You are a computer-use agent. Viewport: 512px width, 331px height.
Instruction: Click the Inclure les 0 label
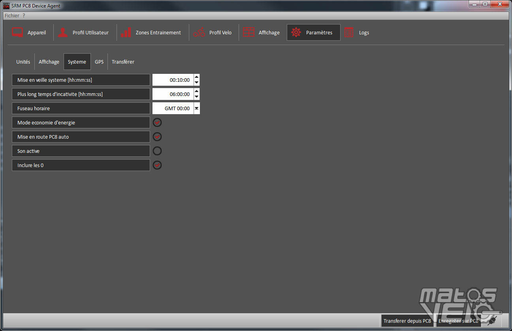[x=81, y=165]
